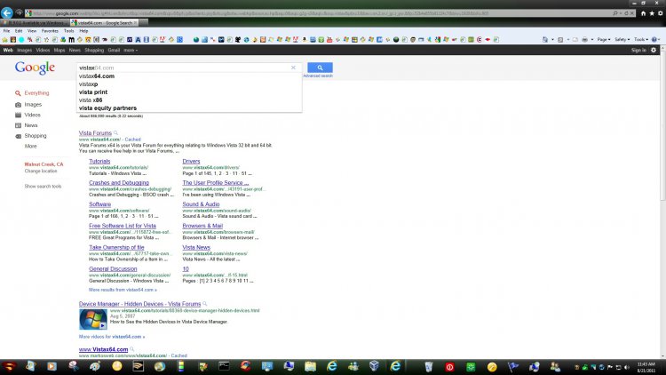The width and height of the screenshot is (666, 375).
Task: Click the blue 'A' favorites bar icon
Action: (x=138, y=39)
